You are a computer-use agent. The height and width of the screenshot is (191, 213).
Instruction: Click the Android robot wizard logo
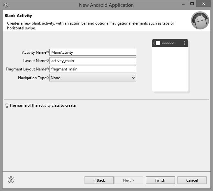coord(200,20)
